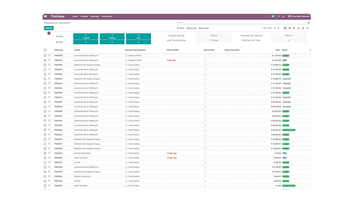Click next activity clock on P00250 row
This screenshot has height=216, width=354.
205,56
